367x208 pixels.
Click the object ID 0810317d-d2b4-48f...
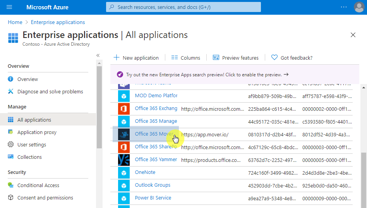[x=272, y=134]
